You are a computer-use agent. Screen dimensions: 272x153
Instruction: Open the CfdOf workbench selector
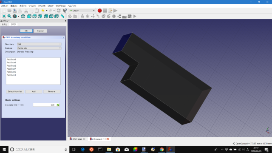[x=82, y=11]
